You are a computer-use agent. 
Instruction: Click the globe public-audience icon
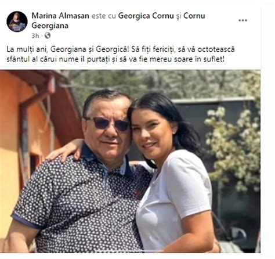pos(48,35)
